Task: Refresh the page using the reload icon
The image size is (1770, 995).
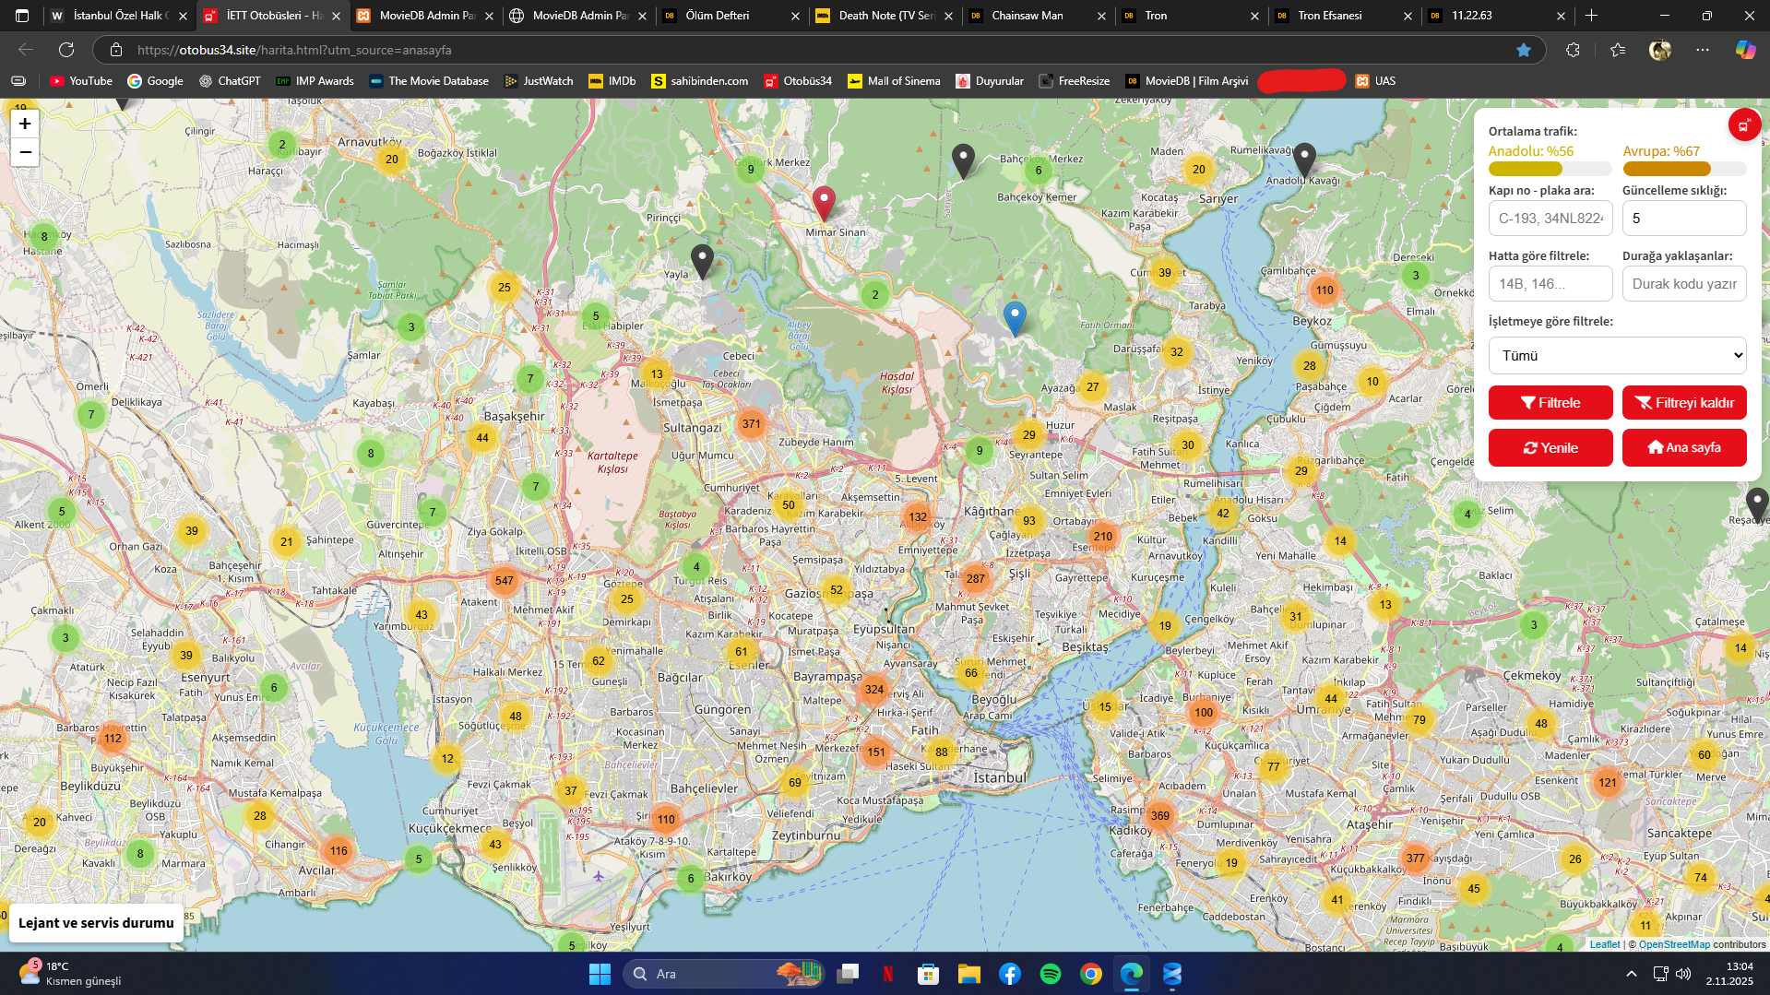Action: [x=66, y=50]
